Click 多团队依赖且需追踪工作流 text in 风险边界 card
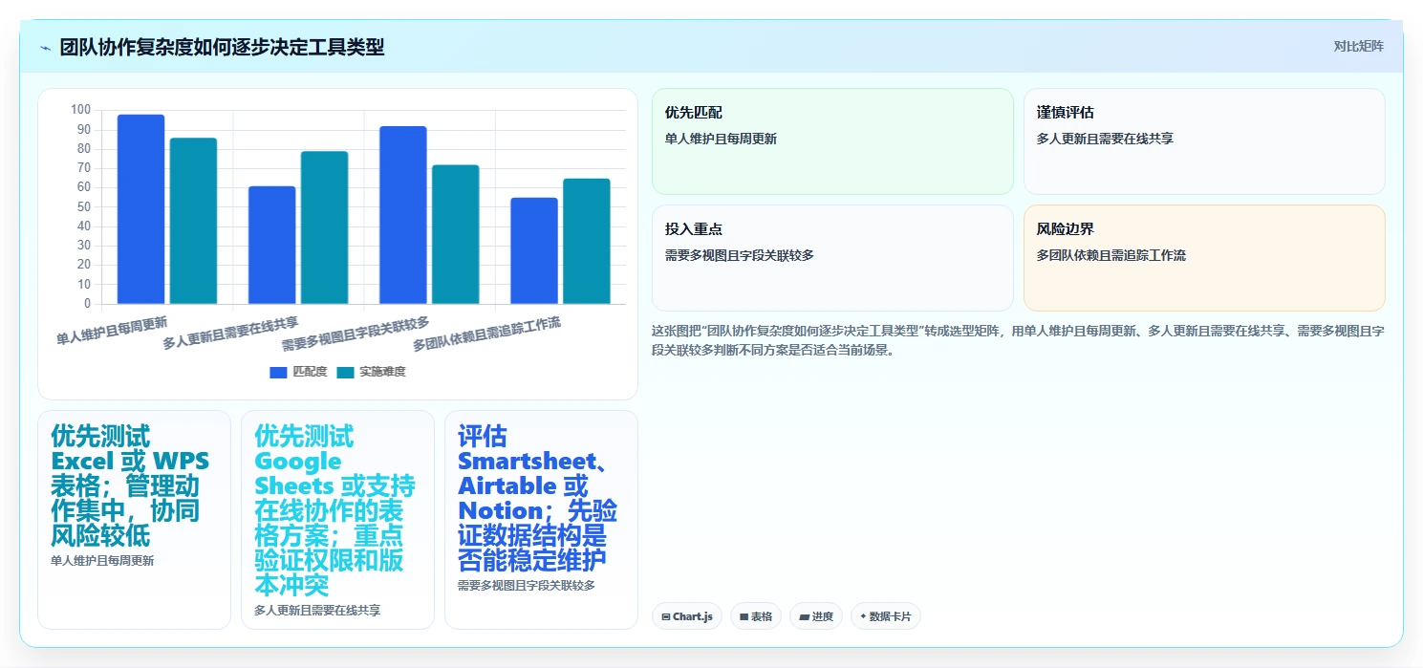Viewport: 1423px width, 668px height. 1111,255
